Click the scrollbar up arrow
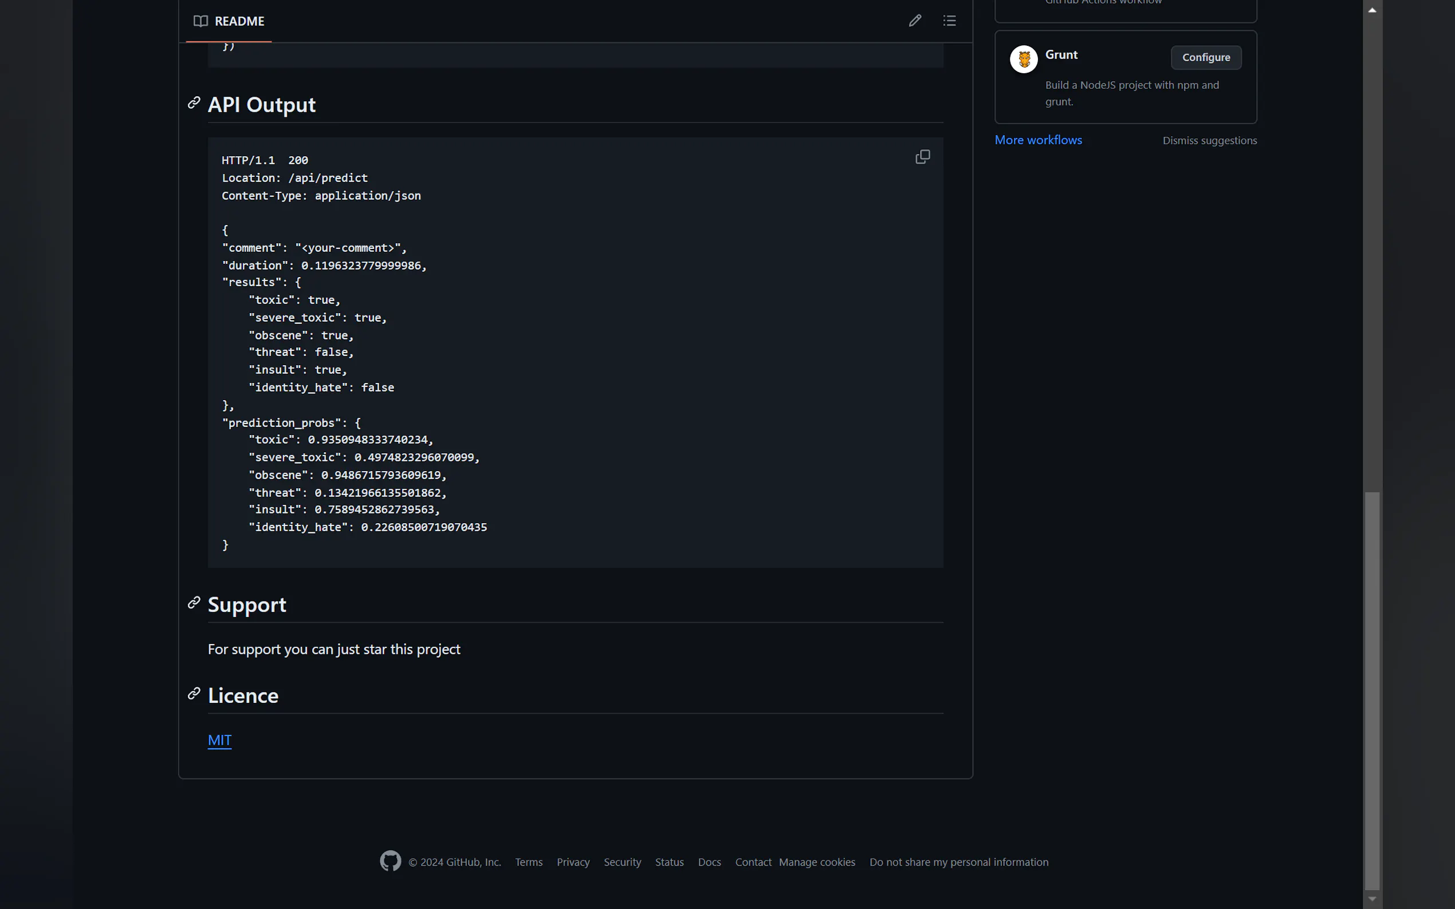 (1372, 10)
